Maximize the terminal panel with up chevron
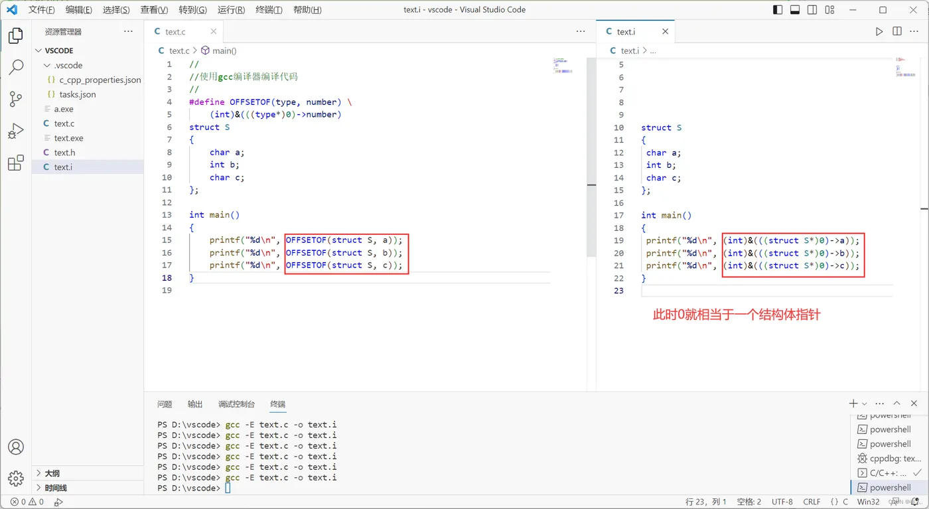 point(896,403)
